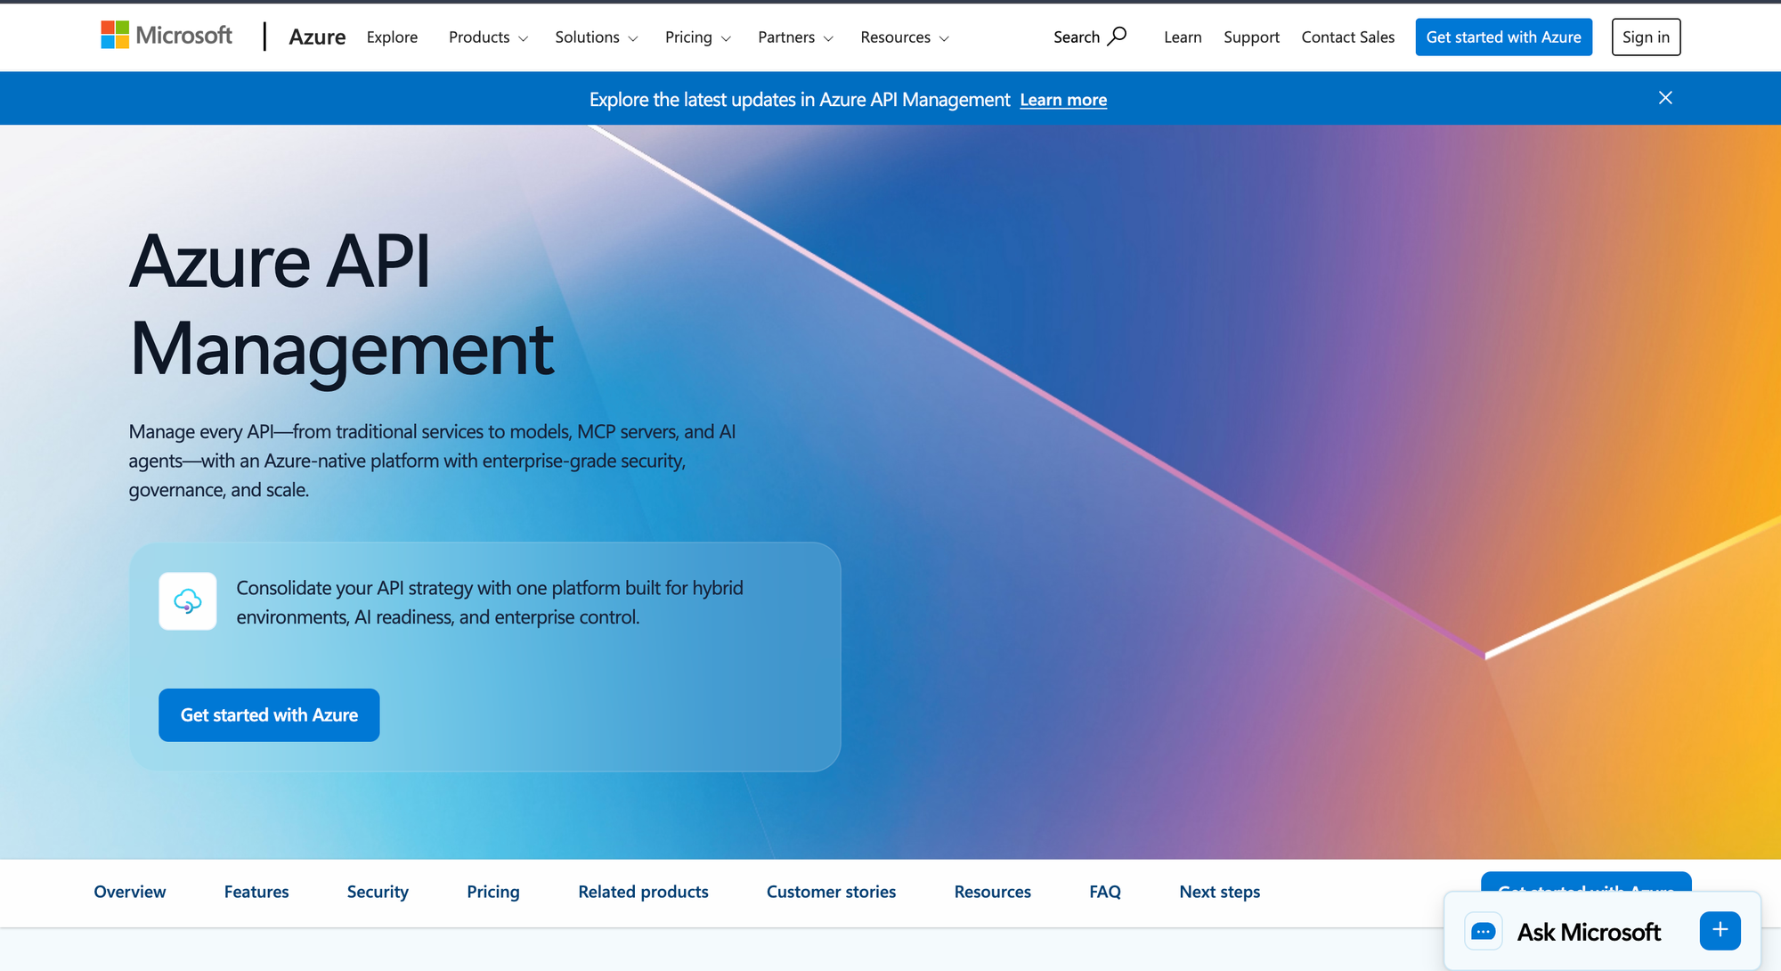
Task: Click the header Get started with Azure button
Action: coord(1504,37)
